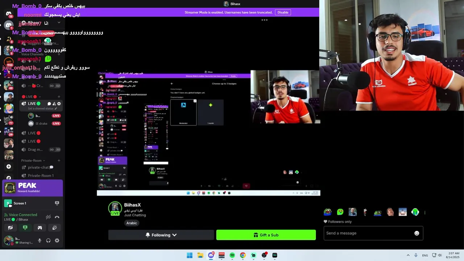
Task: Click BihasX live avatar below stream
Action: (115, 208)
